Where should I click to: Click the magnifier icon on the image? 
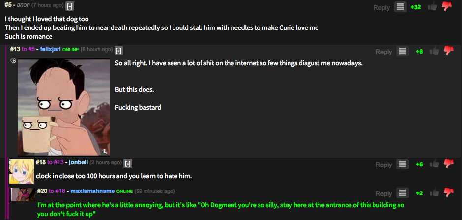(105, 151)
